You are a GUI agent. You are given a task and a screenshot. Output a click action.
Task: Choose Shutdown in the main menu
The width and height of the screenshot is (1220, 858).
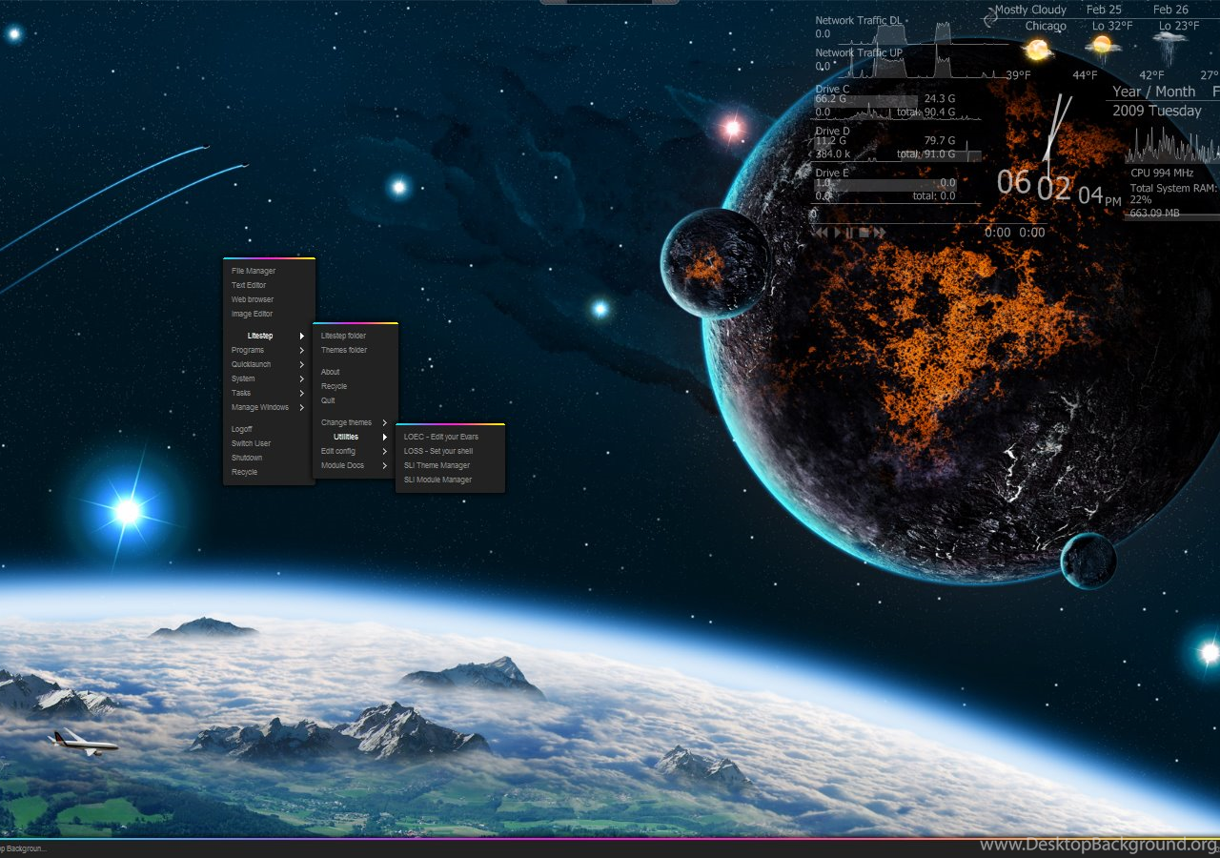[x=247, y=458]
